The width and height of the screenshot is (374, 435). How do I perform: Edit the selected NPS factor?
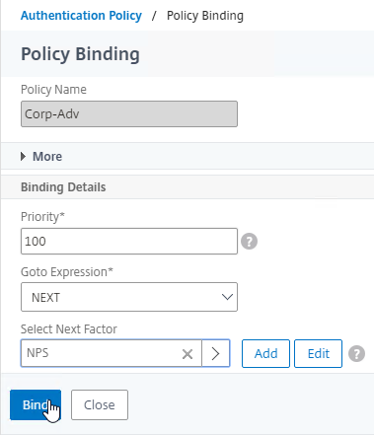click(x=318, y=354)
